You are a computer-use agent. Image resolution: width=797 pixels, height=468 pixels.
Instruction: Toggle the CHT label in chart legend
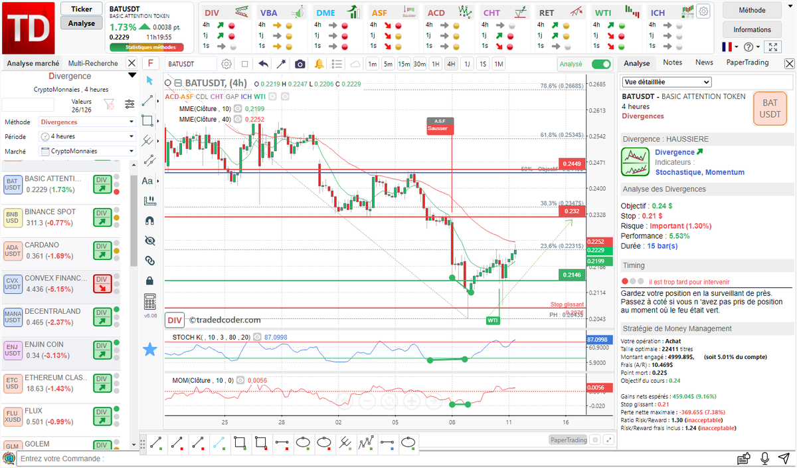(x=217, y=96)
